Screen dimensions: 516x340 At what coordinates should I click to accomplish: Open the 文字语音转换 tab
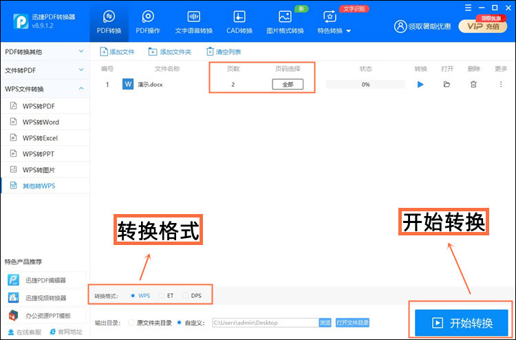(194, 22)
